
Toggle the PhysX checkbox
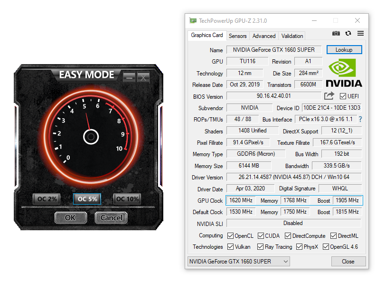pyautogui.click(x=299, y=246)
